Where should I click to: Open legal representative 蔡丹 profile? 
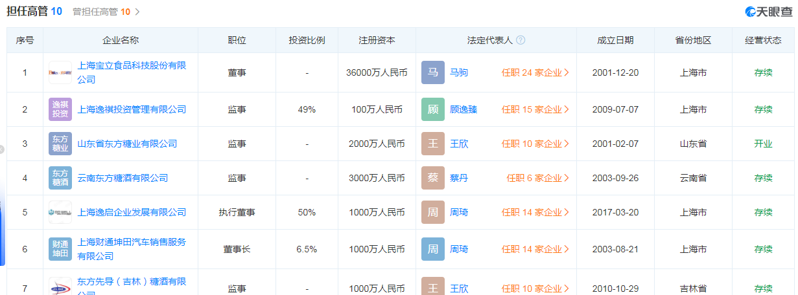point(459,178)
